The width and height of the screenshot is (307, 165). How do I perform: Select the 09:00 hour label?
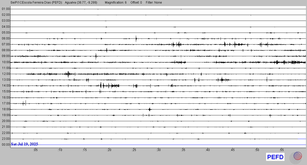coord(6,56)
